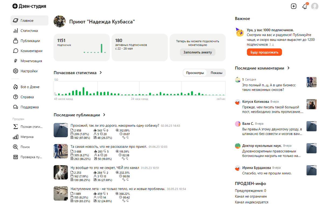
Task: Expand Почасовая статистика with its chevron
Action: pyautogui.click(x=101, y=73)
